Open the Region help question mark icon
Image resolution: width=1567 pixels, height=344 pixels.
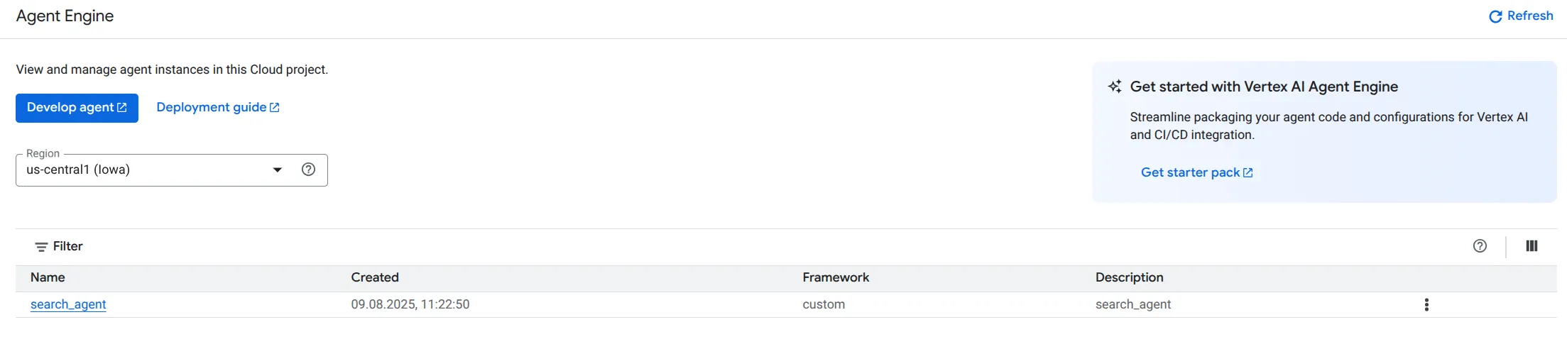pyautogui.click(x=308, y=170)
